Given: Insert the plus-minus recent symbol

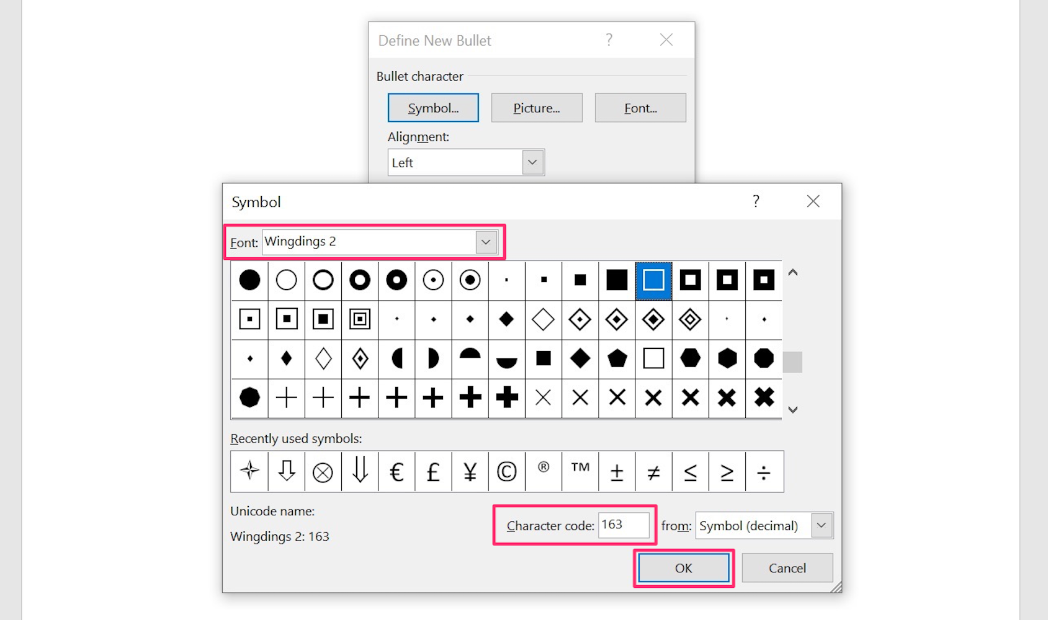Looking at the screenshot, I should pos(617,472).
